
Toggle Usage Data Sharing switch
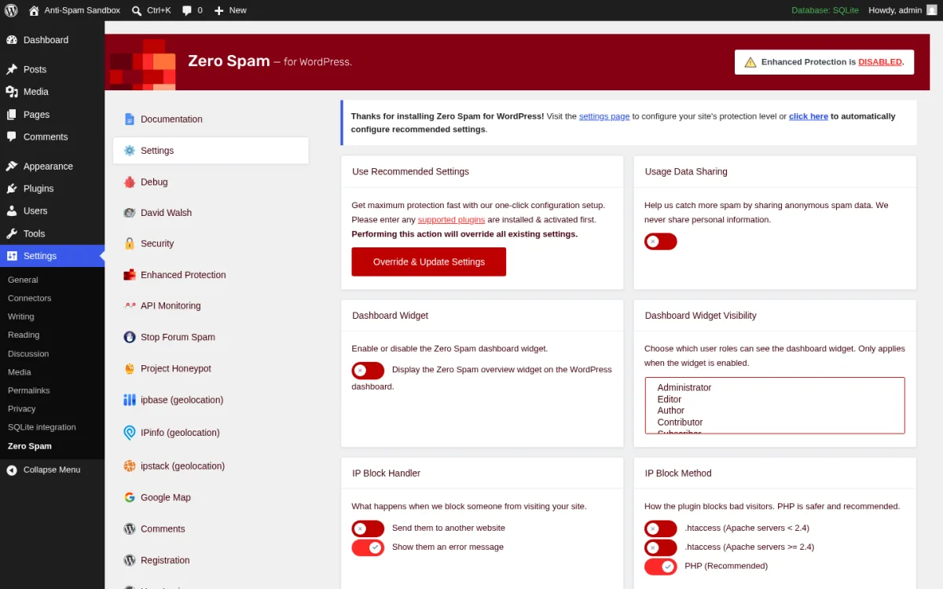(660, 242)
